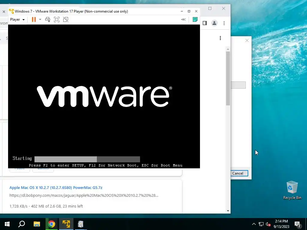Screen dimensions: 307x230
Task: Open taskbar Search
Action: [x=22, y=224]
